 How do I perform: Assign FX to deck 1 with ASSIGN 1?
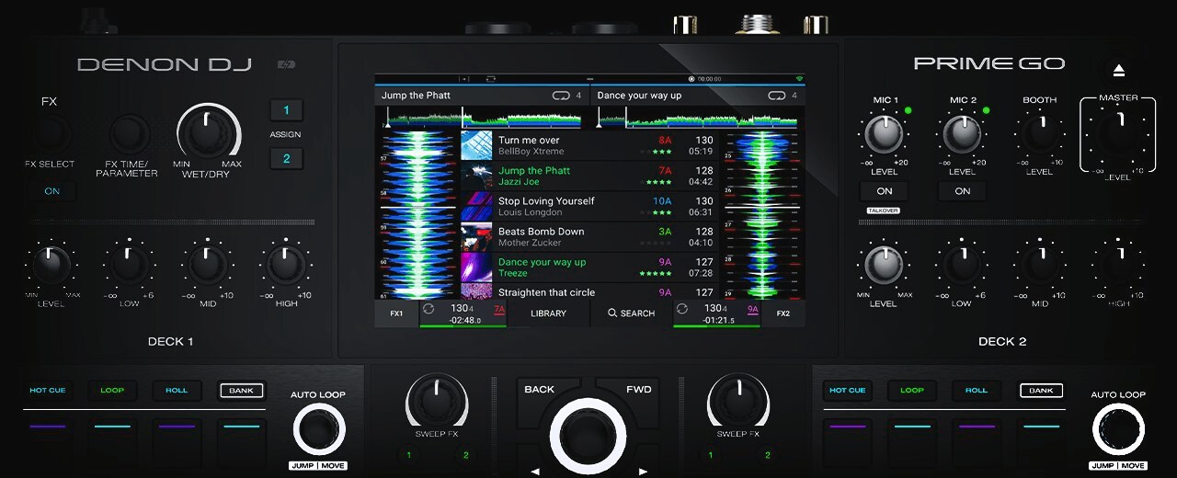286,110
